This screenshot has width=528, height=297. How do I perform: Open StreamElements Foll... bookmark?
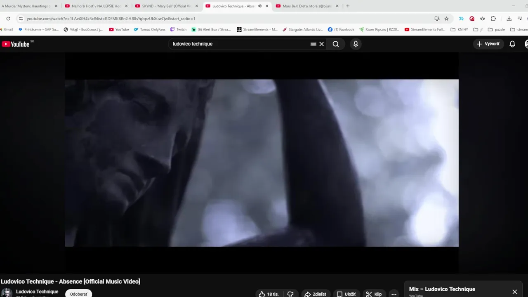point(425,30)
